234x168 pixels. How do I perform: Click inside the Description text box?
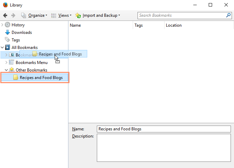click(x=164, y=147)
